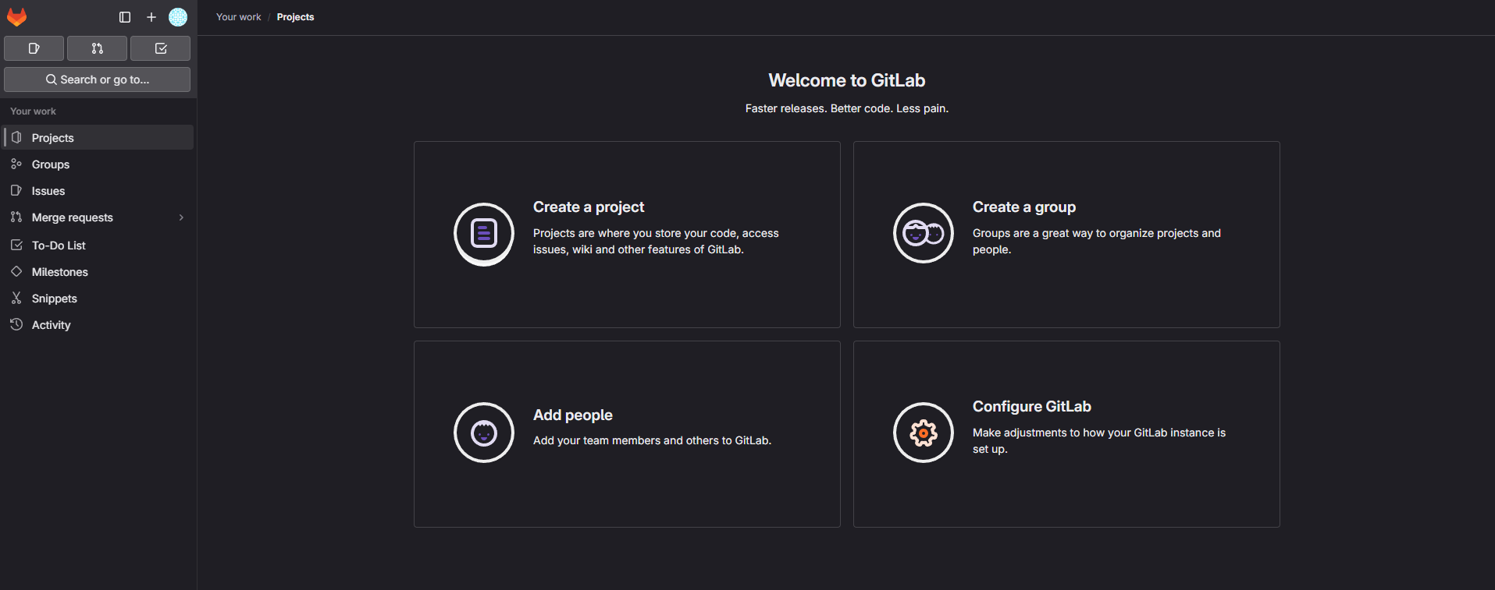Open To-Do List in the sidebar

tap(98, 246)
